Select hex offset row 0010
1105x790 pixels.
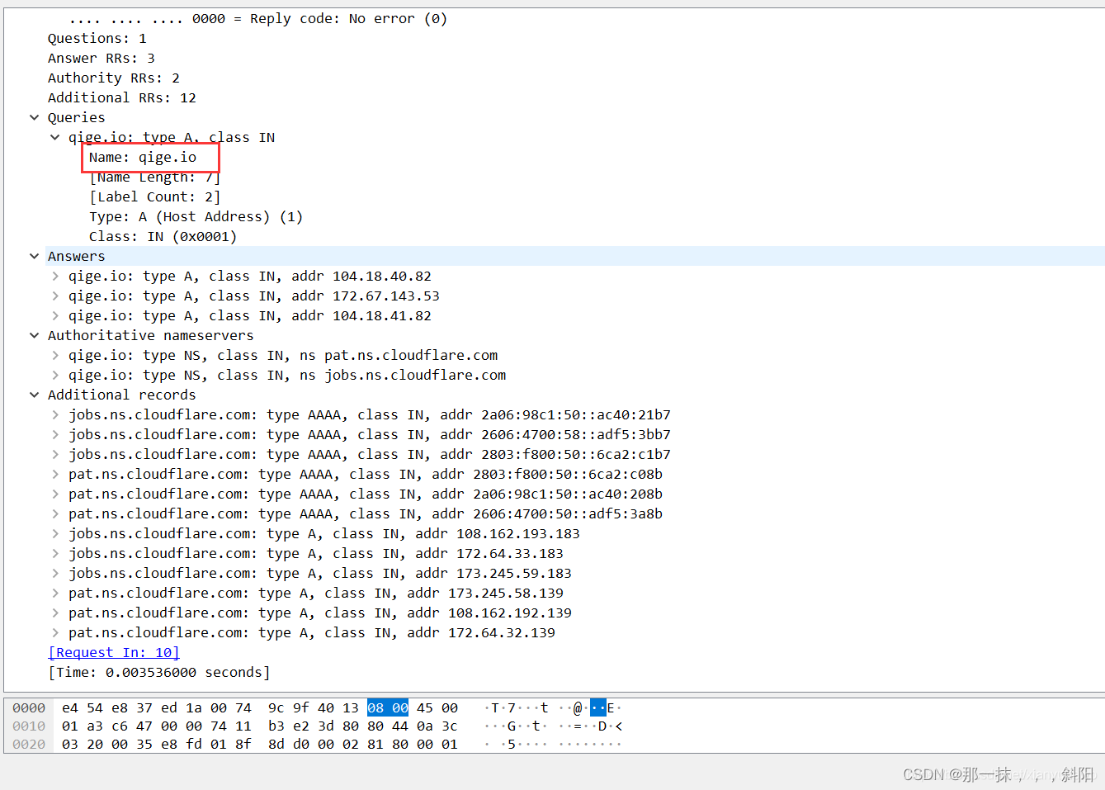[29, 726]
